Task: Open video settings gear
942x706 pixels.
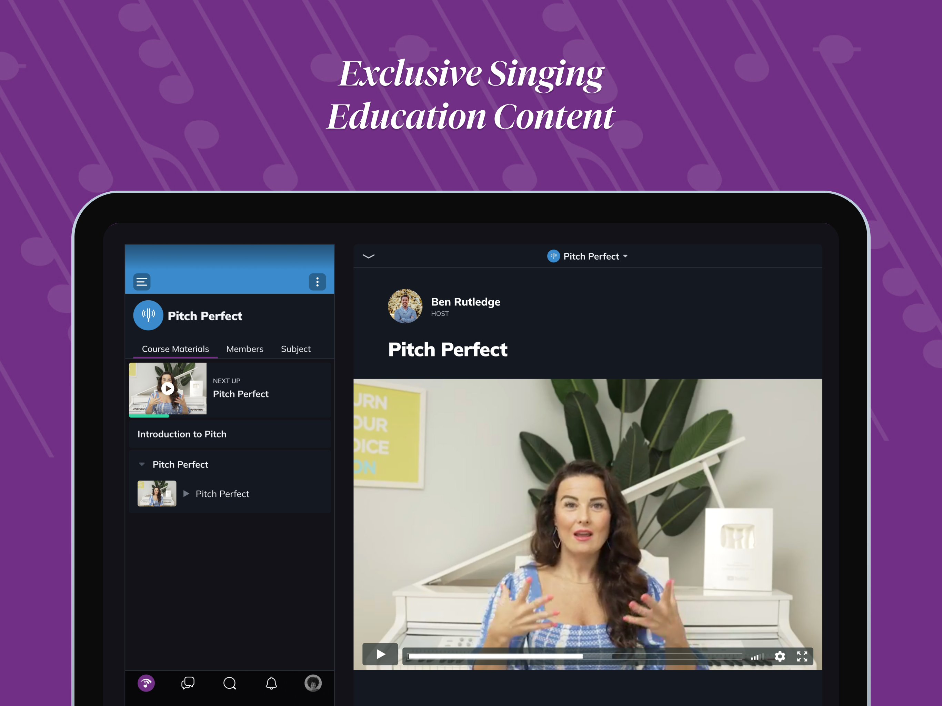Action: point(780,656)
